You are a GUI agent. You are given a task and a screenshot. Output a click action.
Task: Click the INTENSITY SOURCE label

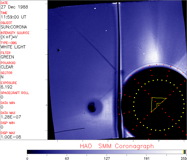point(15,33)
